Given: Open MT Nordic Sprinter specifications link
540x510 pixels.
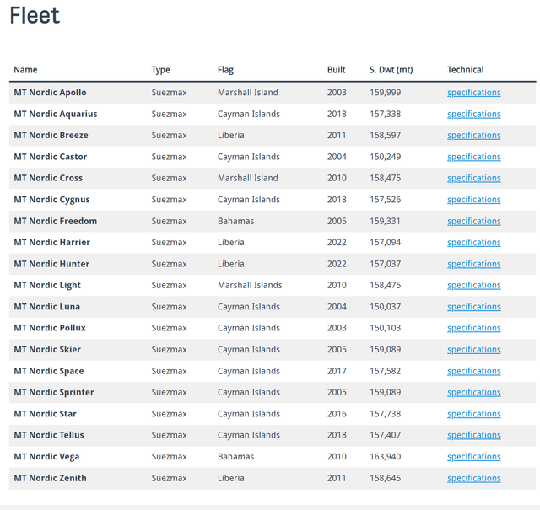Looking at the screenshot, I should 474,392.
